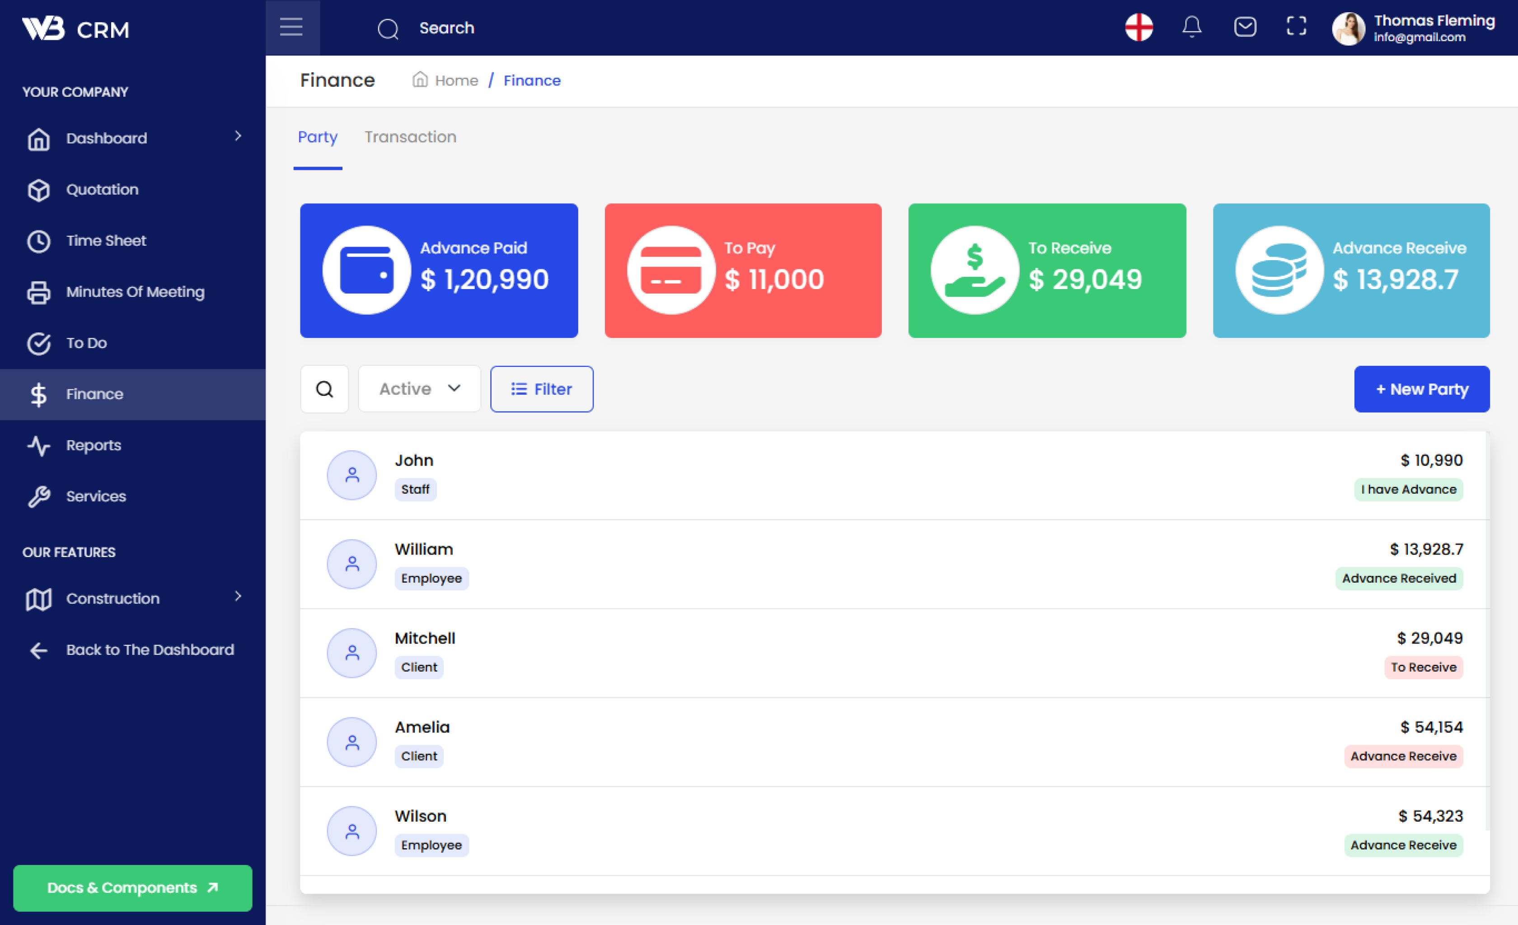Click the Advance Receive coins icon
This screenshot has height=925, width=1518.
click(1279, 271)
